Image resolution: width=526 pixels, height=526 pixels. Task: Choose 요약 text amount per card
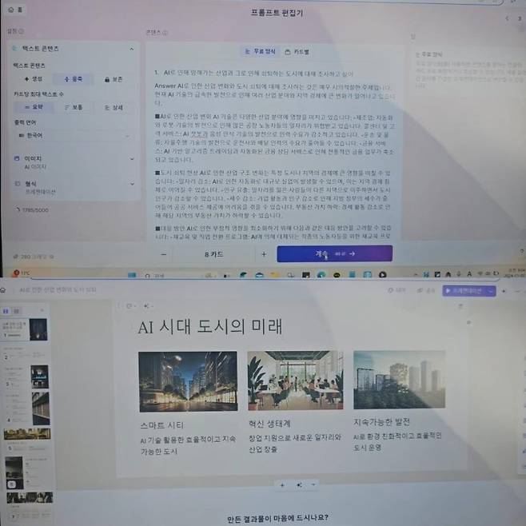[x=34, y=107]
